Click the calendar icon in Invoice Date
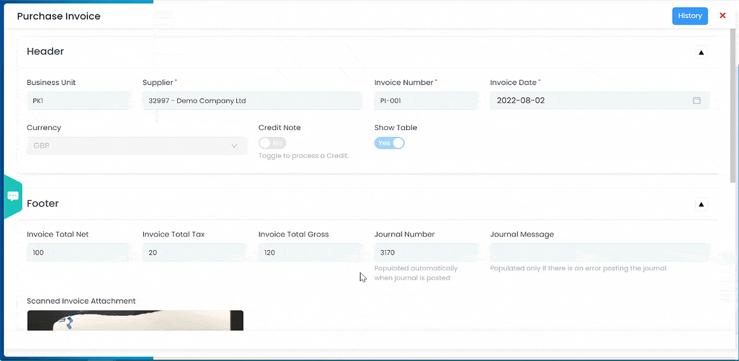739x361 pixels. [x=697, y=101]
